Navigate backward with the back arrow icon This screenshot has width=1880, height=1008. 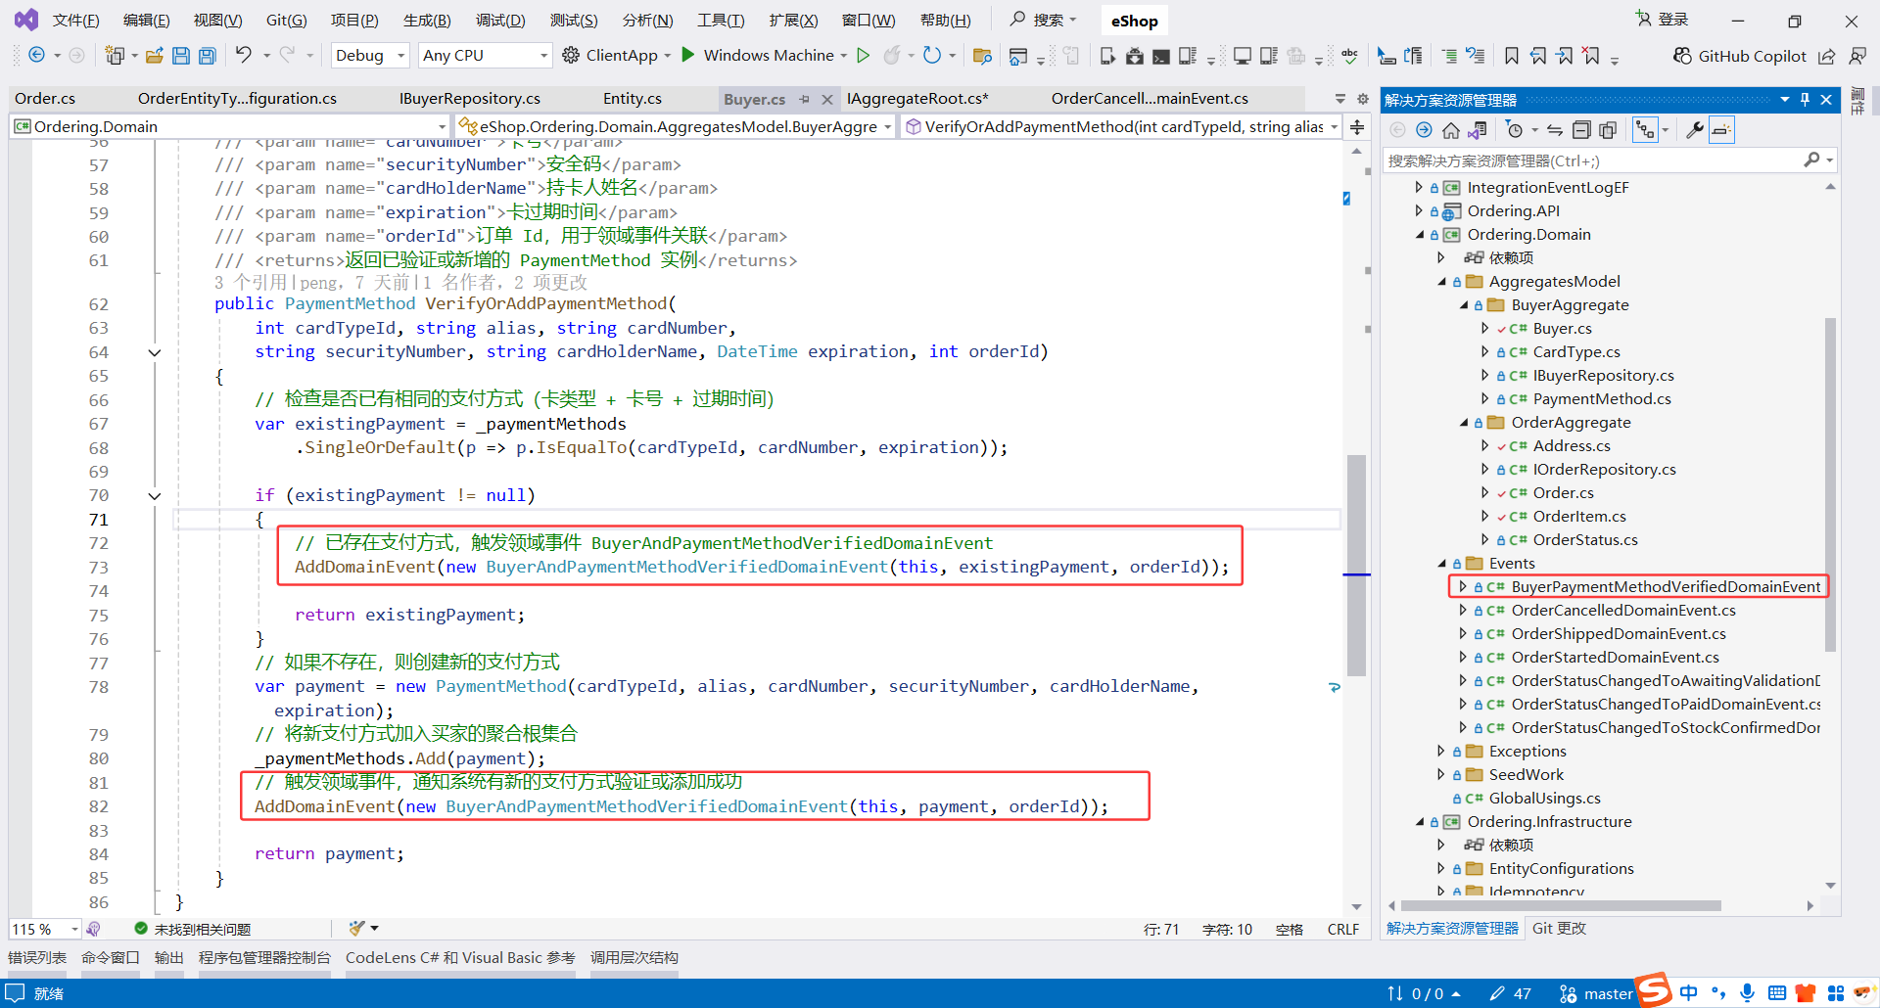[36, 55]
